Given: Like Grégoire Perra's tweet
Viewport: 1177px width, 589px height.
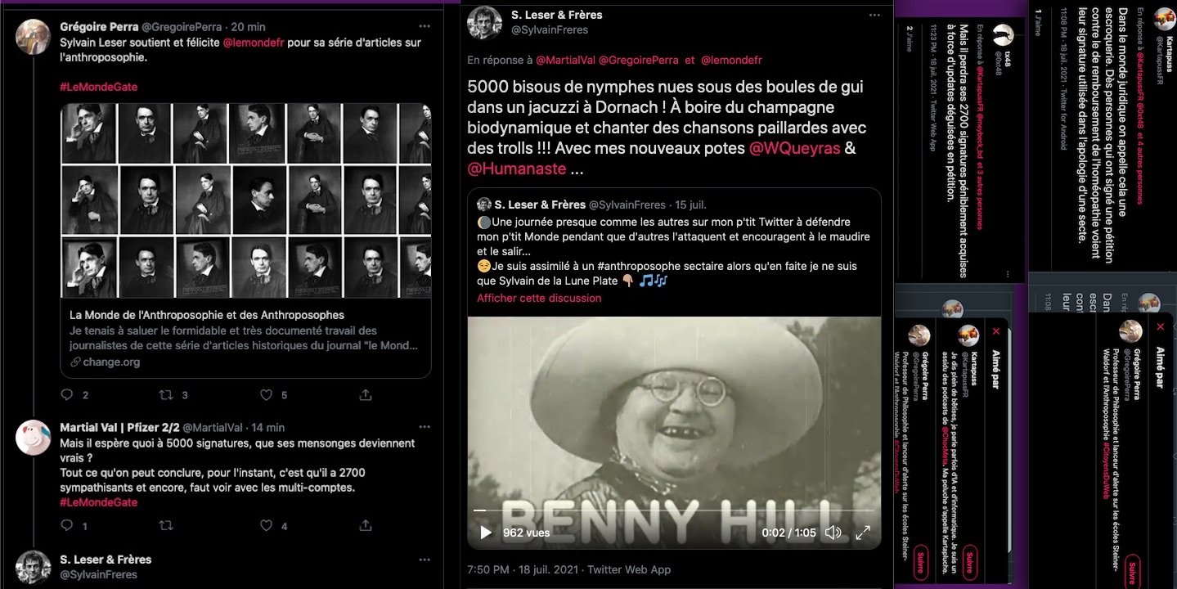Looking at the screenshot, I should 266,395.
